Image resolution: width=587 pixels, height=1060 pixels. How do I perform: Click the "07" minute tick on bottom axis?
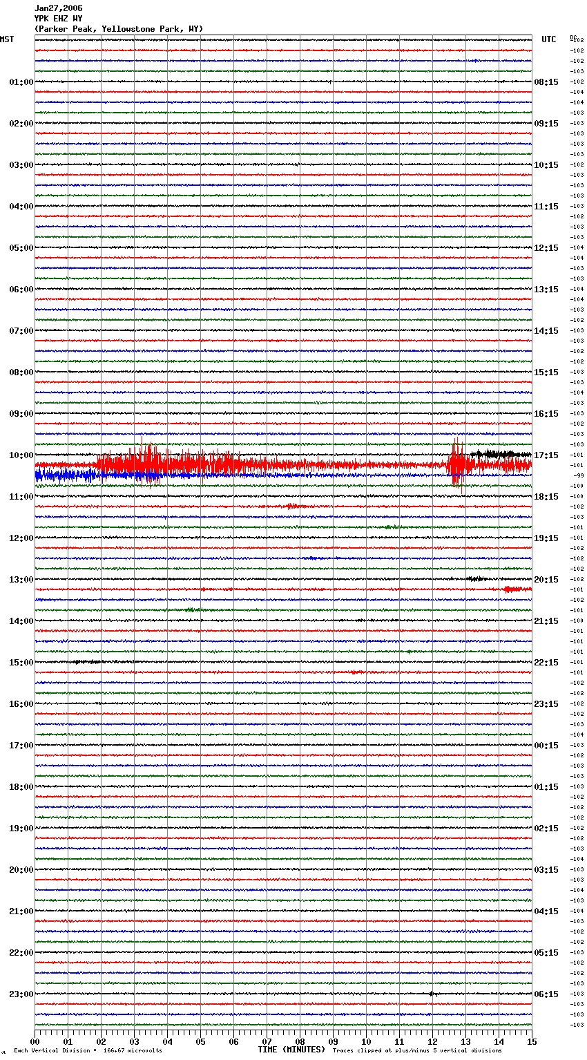[x=267, y=1041]
